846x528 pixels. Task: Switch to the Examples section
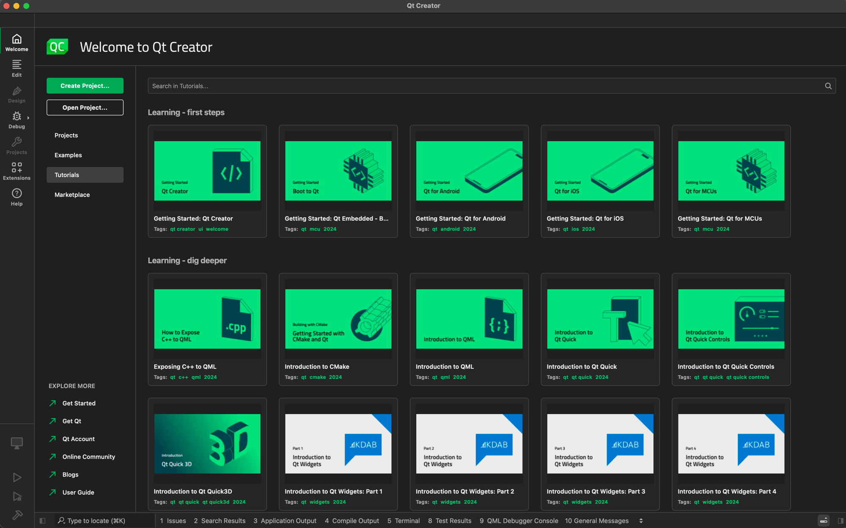pos(68,155)
